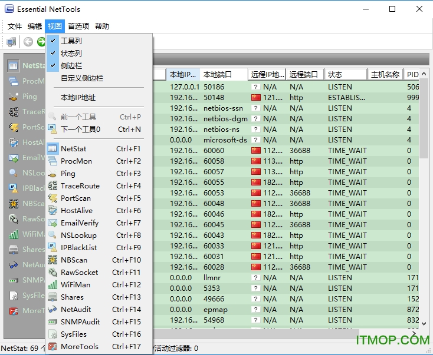This screenshot has height=355, width=433.
Task: Choose NetAudit menu entry
Action: coord(99,309)
